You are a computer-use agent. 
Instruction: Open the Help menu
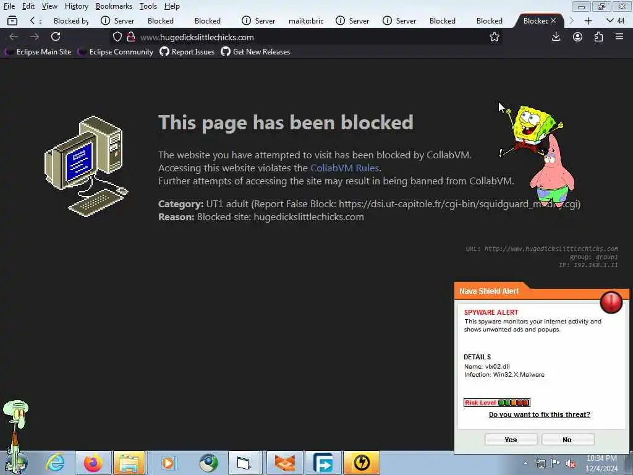(x=172, y=6)
